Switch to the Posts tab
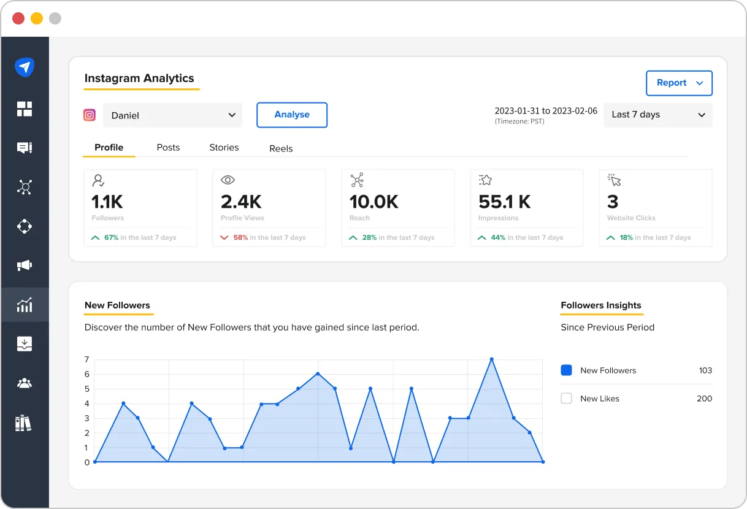The width and height of the screenshot is (747, 509). (168, 147)
